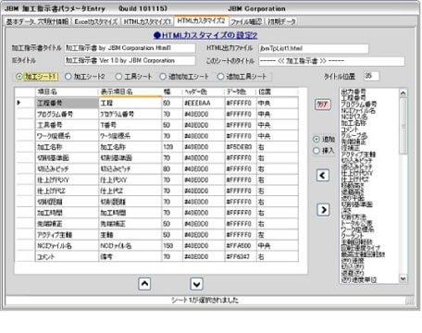Click the right arrow remove-item button
This screenshot has width=422, height=333.
pos(323,210)
